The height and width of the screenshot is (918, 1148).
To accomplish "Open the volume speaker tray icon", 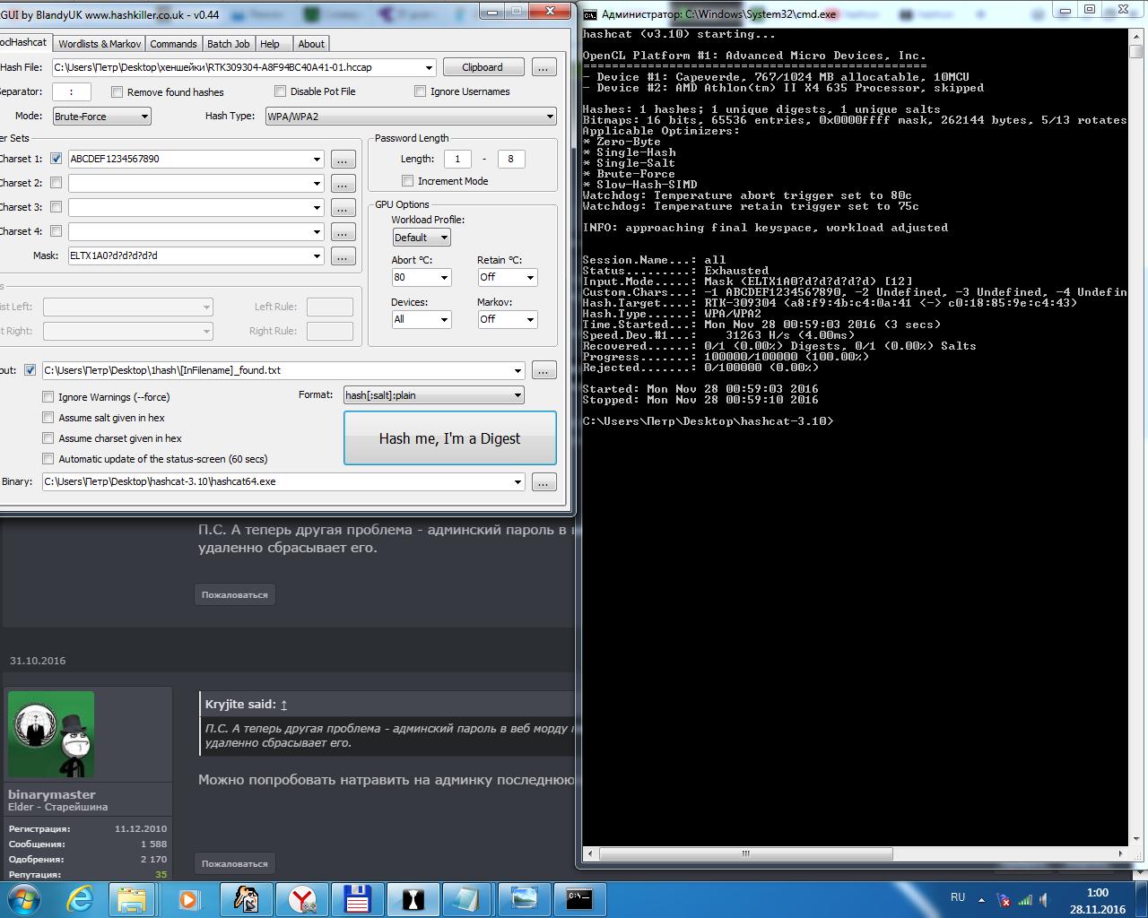I will coord(1044,900).
